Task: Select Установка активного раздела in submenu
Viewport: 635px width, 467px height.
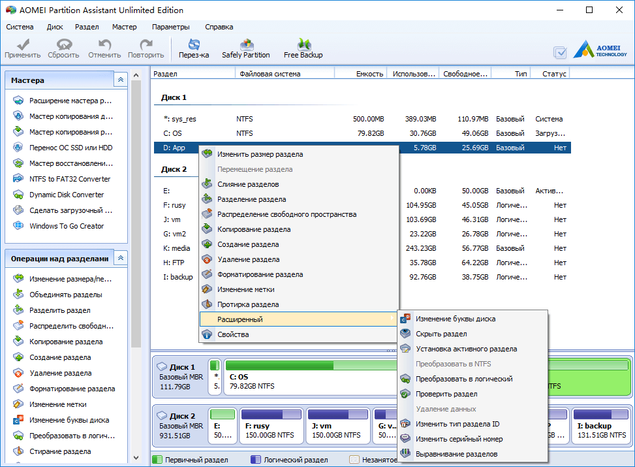Action: point(473,349)
